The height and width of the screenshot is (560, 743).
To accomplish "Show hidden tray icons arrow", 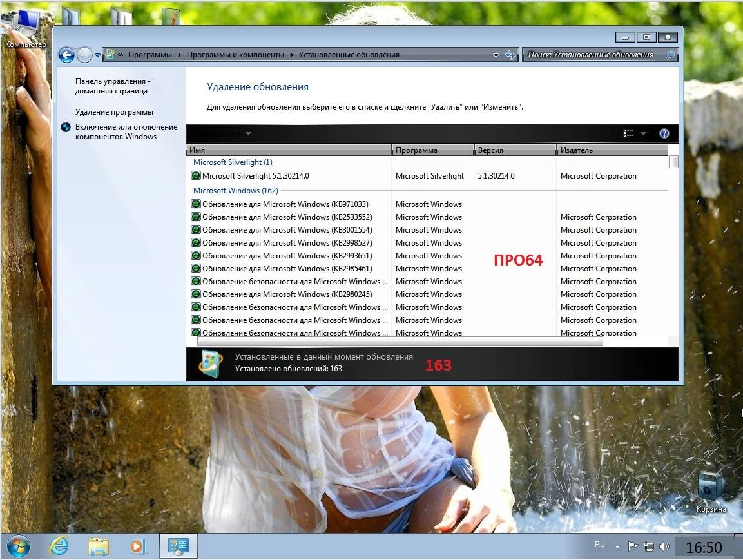I will point(617,546).
